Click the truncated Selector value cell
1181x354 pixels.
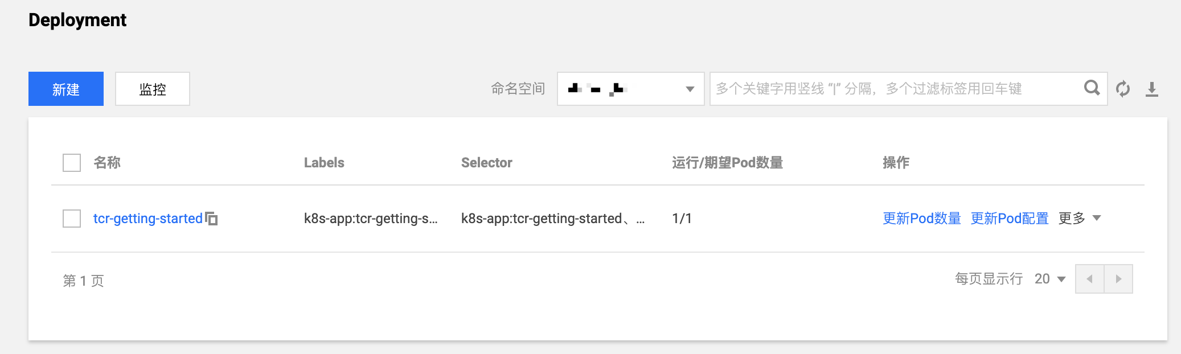tap(553, 219)
